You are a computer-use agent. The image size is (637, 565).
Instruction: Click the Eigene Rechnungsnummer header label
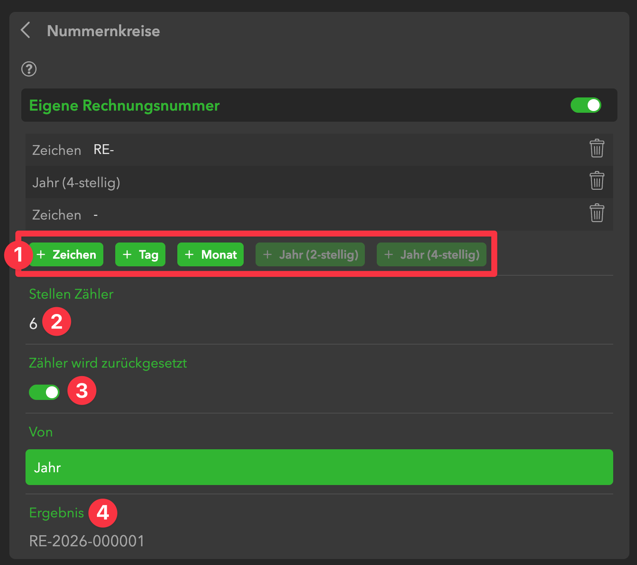pos(124,106)
